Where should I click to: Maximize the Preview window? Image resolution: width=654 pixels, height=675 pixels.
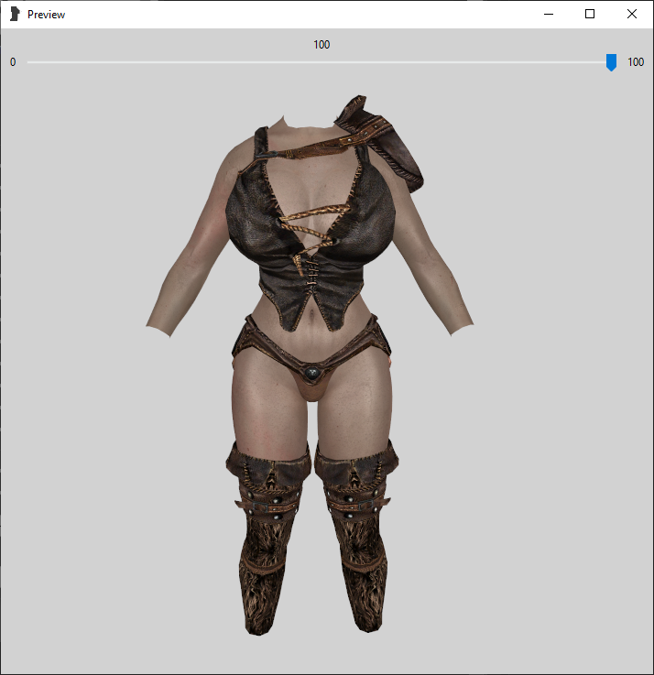coord(590,14)
